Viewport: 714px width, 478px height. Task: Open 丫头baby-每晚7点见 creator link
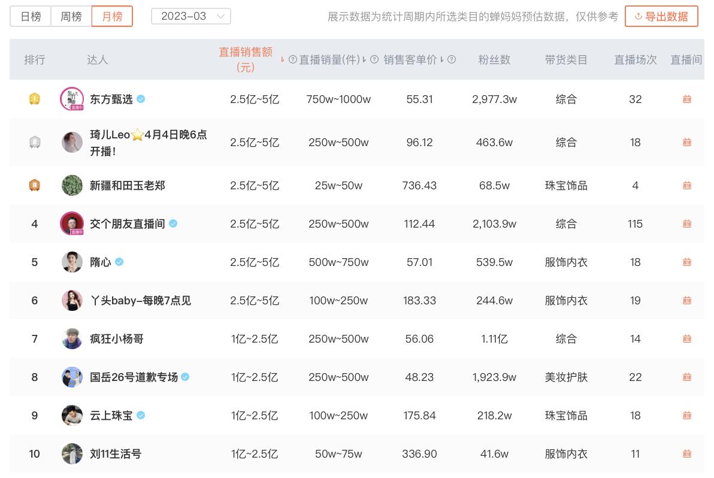point(140,301)
